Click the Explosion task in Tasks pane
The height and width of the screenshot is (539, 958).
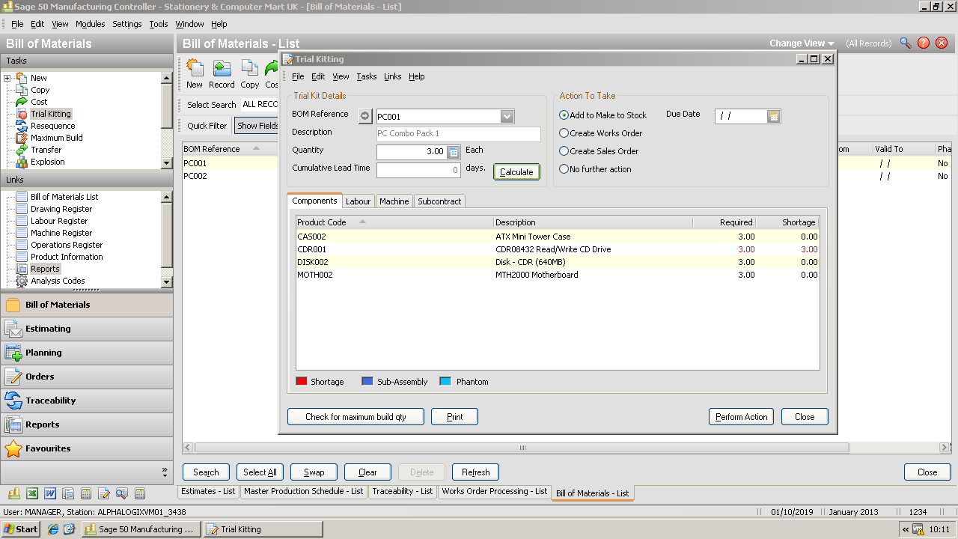[x=48, y=162]
